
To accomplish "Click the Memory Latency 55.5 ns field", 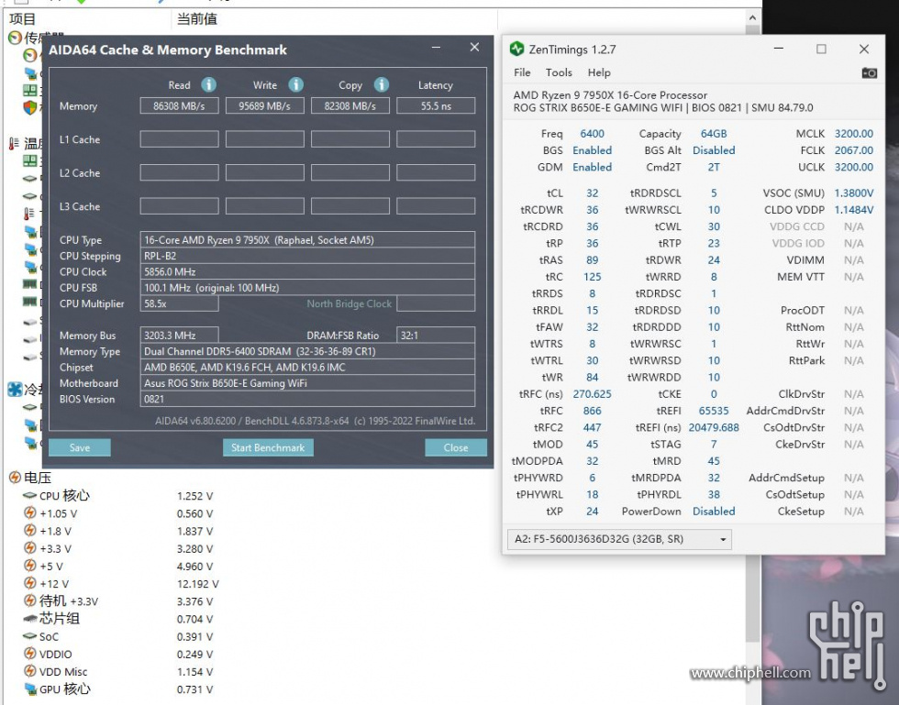I will click(x=436, y=106).
